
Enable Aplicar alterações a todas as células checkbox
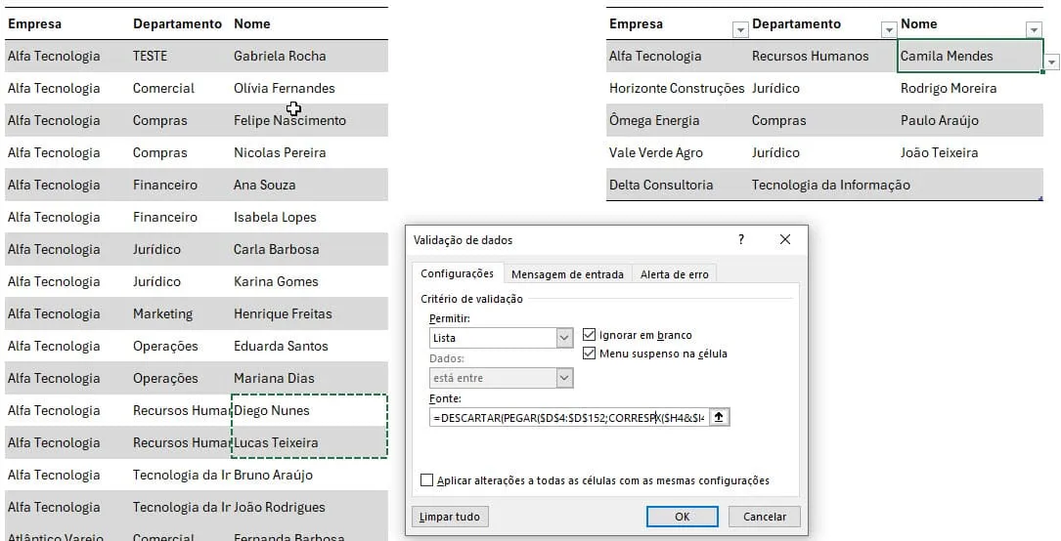(426, 480)
